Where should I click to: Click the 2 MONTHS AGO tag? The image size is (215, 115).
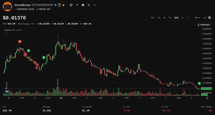point(43,9)
